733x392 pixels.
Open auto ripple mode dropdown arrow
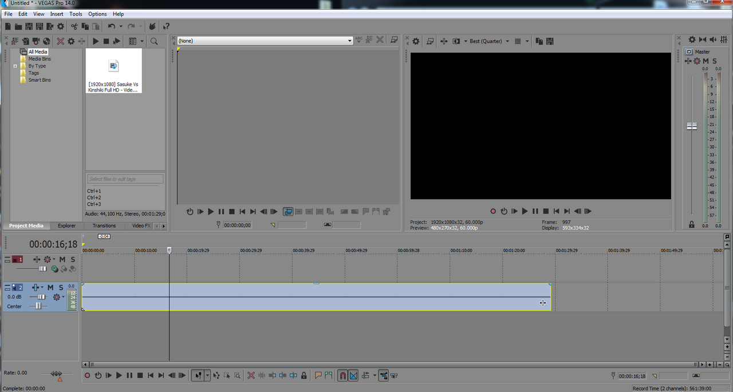click(375, 375)
